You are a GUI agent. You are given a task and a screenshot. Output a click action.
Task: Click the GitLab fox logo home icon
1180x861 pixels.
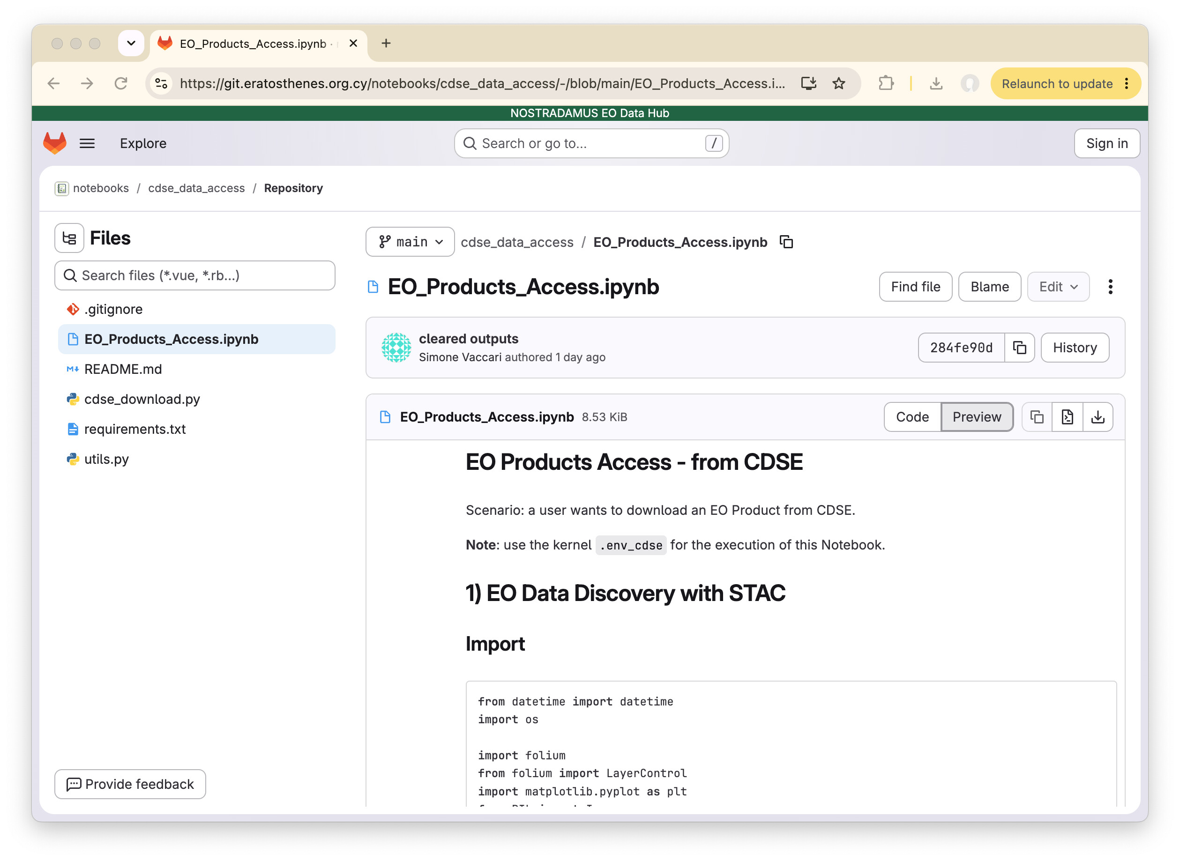[x=54, y=143]
